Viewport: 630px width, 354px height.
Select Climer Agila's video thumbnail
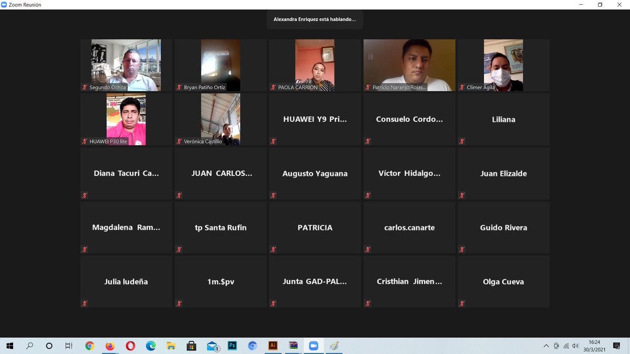(x=503, y=65)
